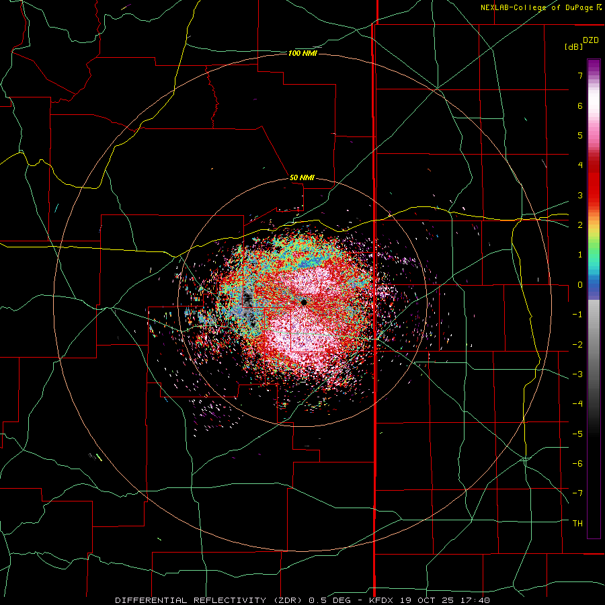This screenshot has width=605, height=605.
Task: Select the 4 value on the color scale
Action: click(580, 165)
